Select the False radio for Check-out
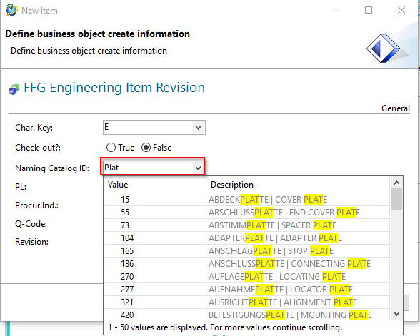Image resolution: width=420 pixels, height=336 pixels. point(146,148)
